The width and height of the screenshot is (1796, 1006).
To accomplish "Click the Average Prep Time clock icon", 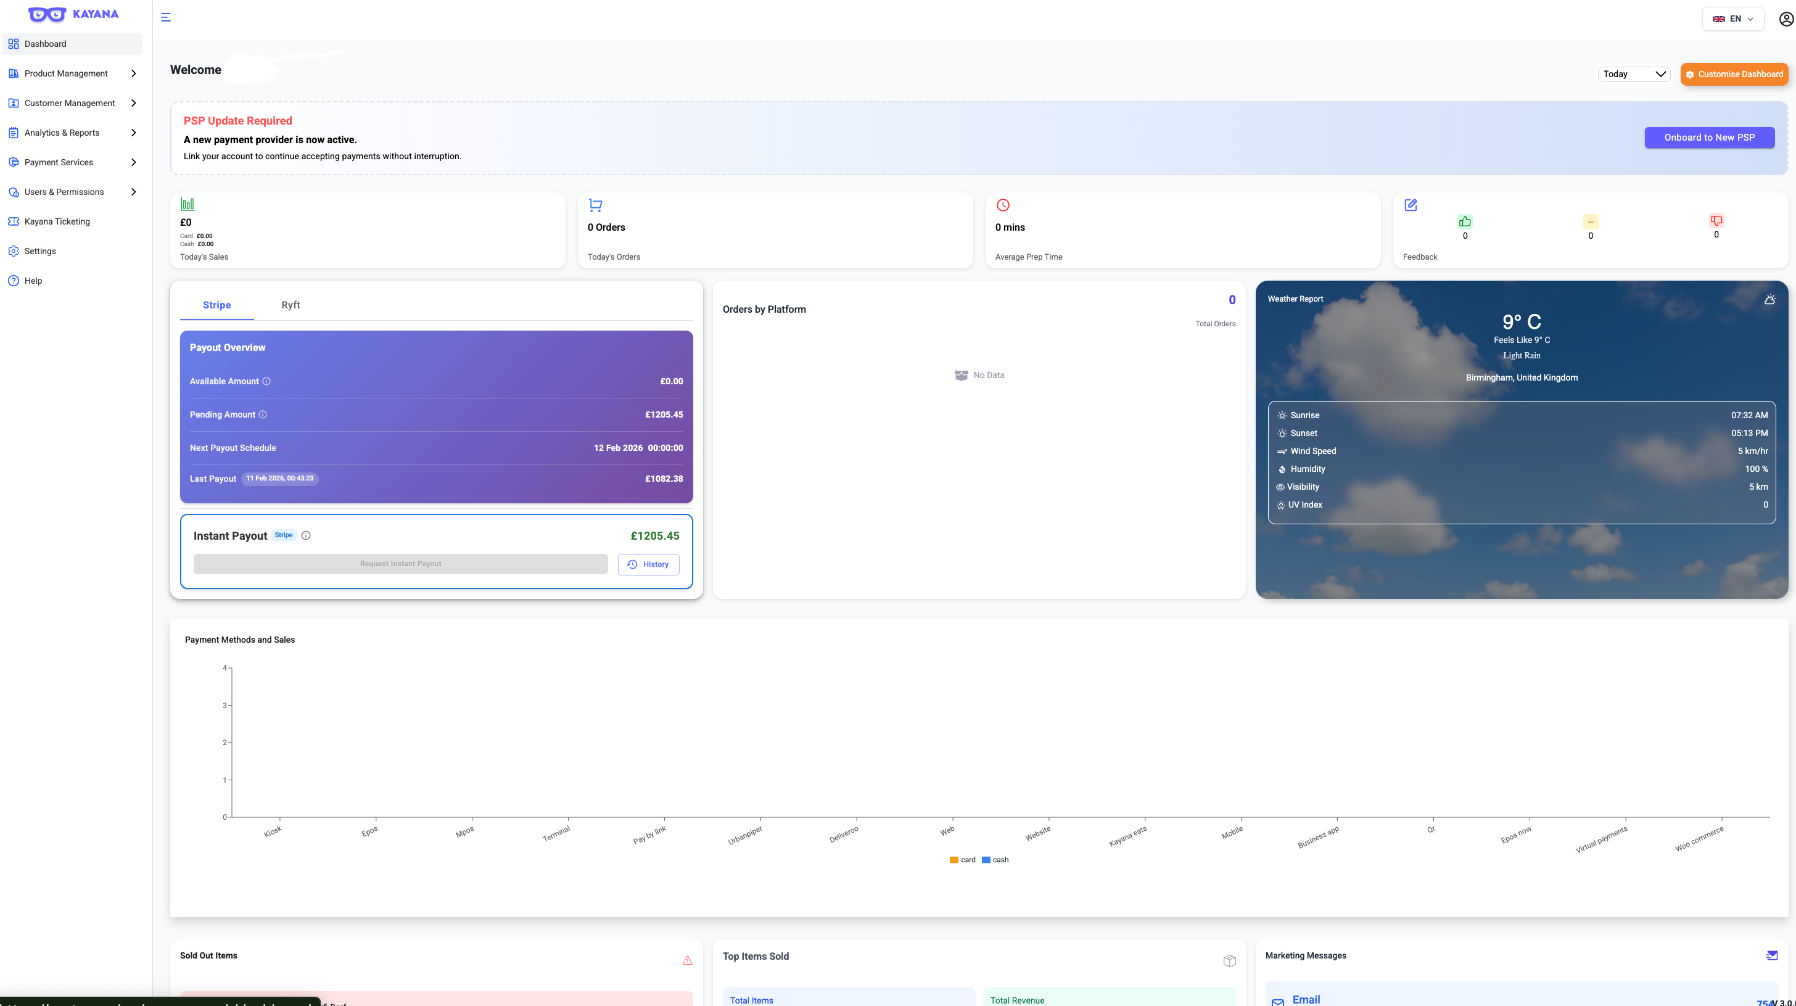I will click(1003, 205).
